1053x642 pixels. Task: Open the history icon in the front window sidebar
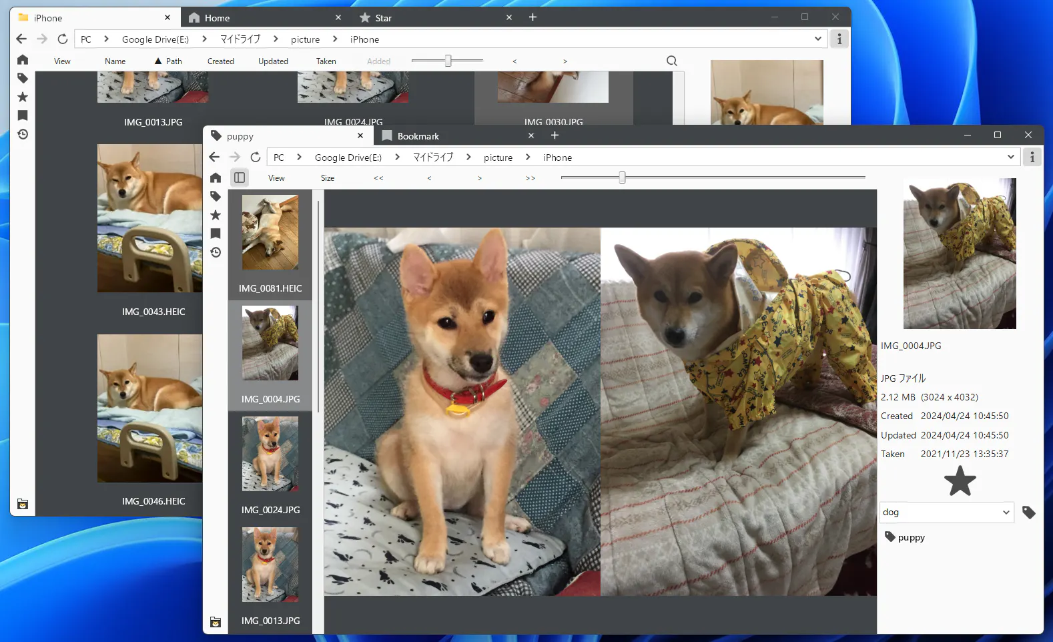pyautogui.click(x=216, y=252)
